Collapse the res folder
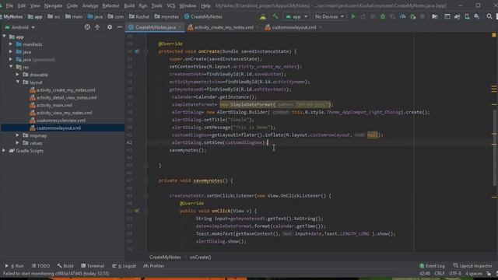 pos(11,67)
